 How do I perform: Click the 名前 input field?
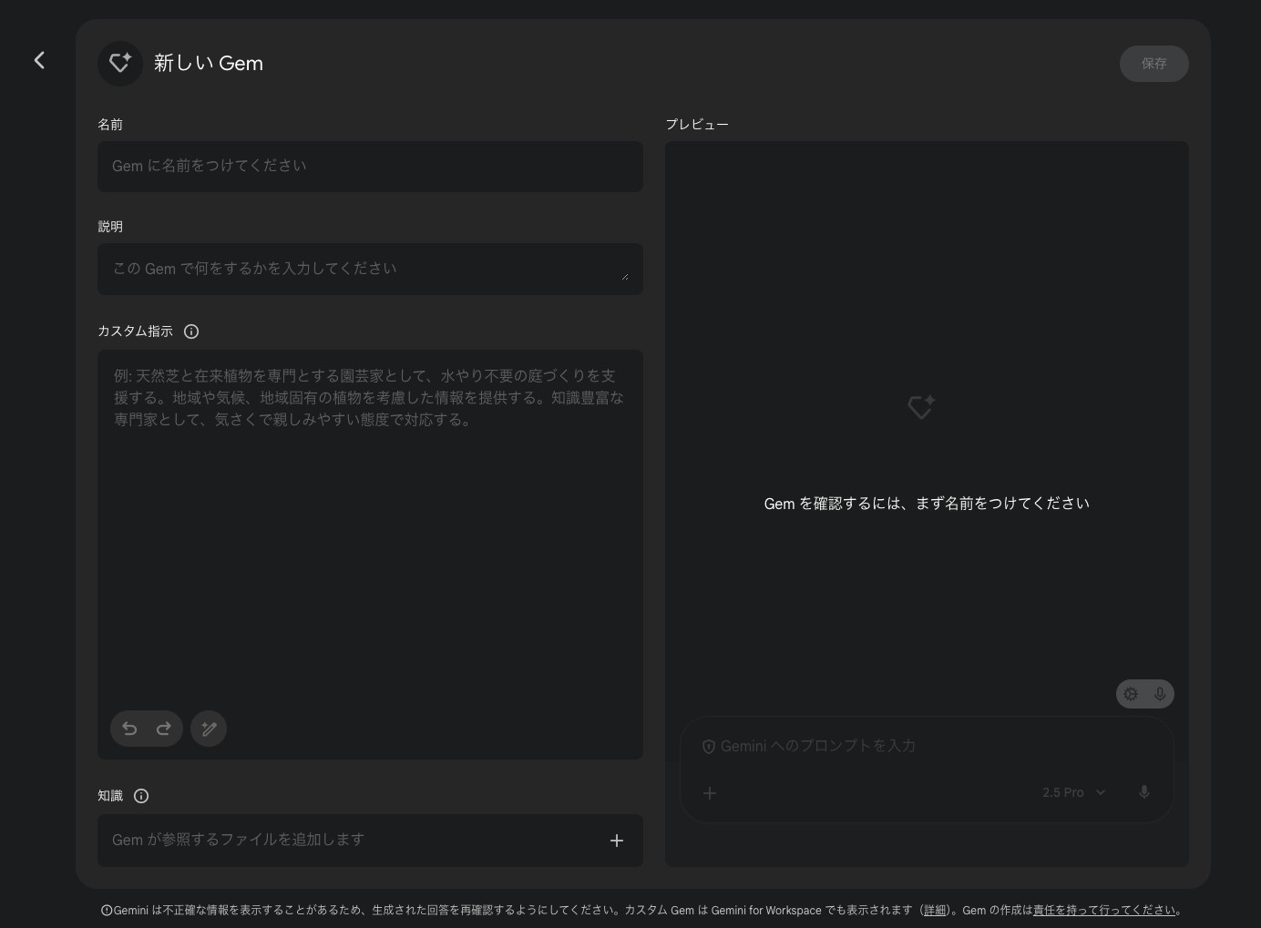tap(370, 167)
